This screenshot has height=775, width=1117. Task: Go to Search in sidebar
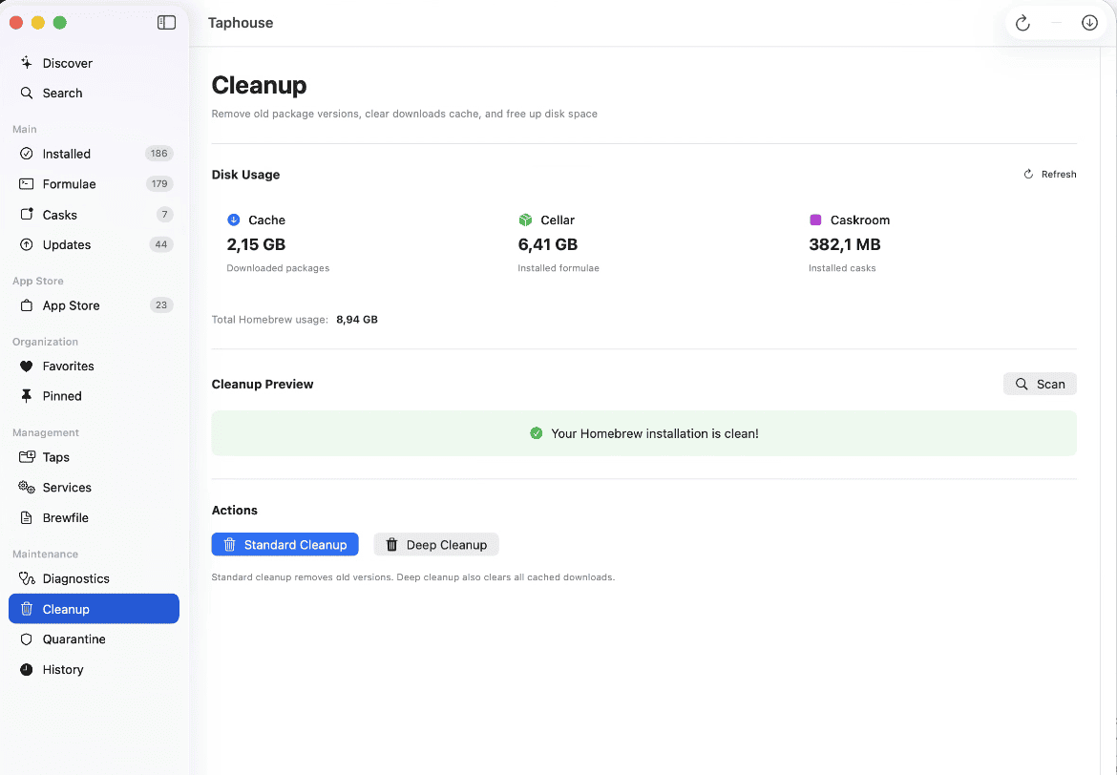[x=62, y=93]
